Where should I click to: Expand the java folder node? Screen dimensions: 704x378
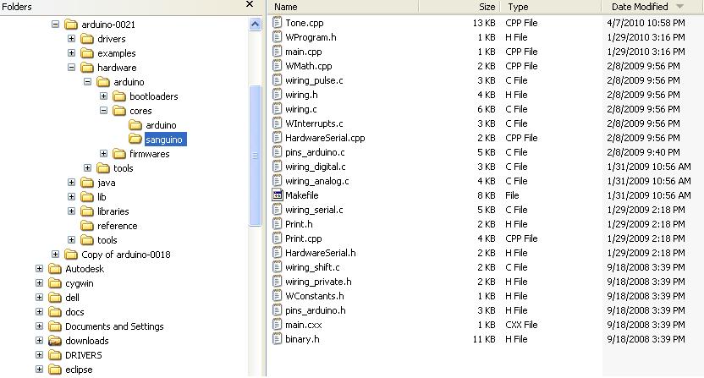tap(71, 183)
